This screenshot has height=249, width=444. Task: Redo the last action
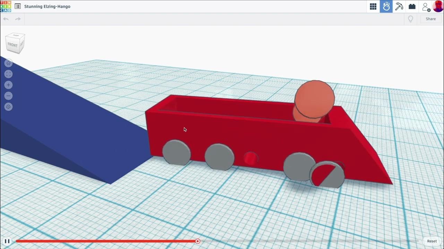(x=18, y=19)
